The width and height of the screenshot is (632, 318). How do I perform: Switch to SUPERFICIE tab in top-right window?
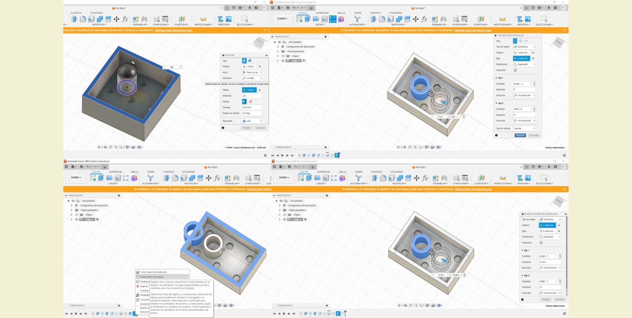point(322,13)
